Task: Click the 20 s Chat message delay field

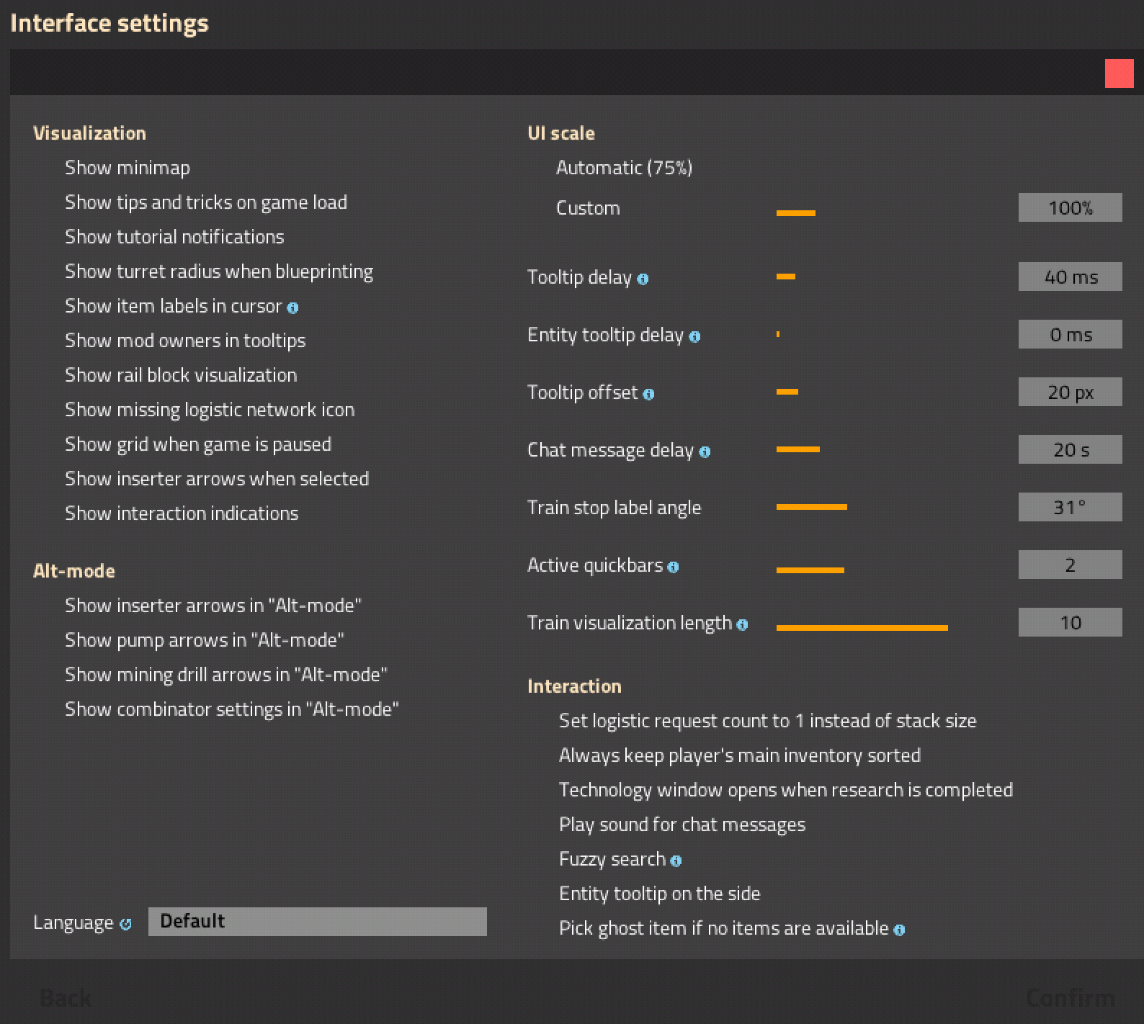Action: point(1071,449)
